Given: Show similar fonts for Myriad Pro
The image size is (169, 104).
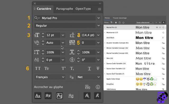Looking at the screenshot, I should 157,28.
